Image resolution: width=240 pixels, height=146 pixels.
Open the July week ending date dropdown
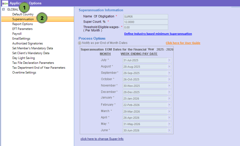[x=169, y=60]
